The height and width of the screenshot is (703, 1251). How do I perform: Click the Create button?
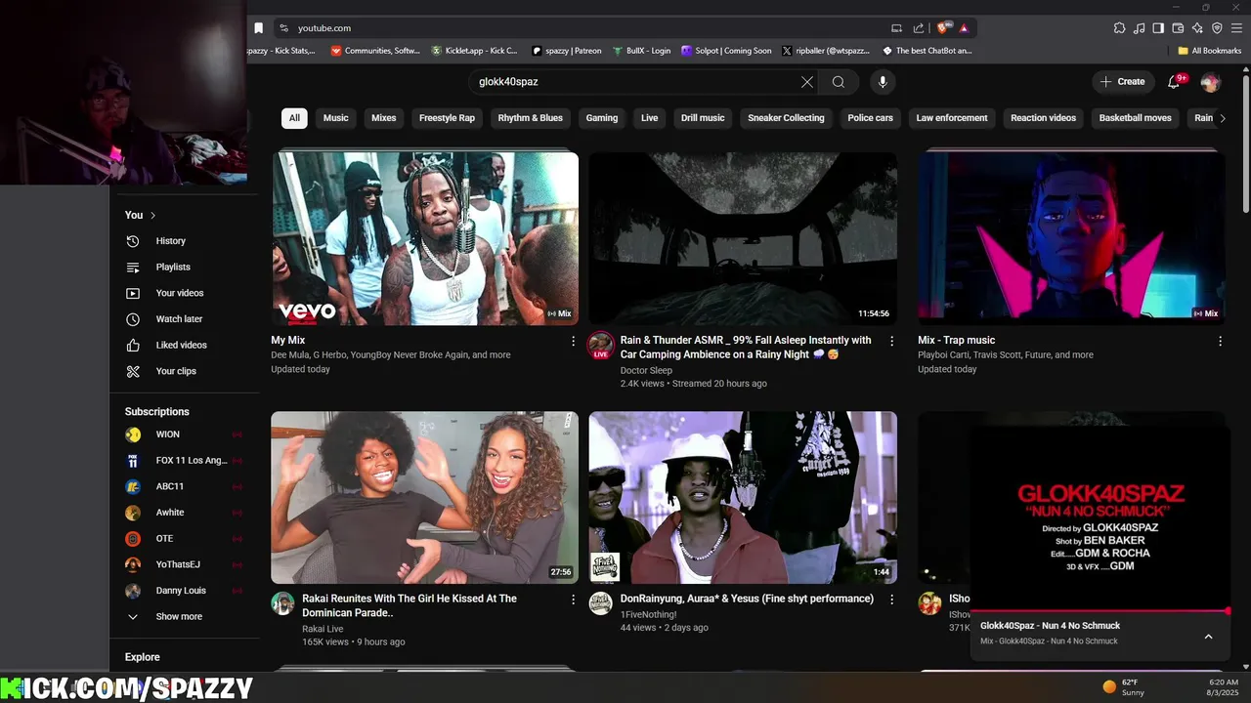(1122, 82)
